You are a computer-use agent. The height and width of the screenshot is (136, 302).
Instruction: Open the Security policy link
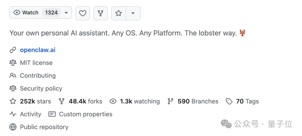coord(41,88)
